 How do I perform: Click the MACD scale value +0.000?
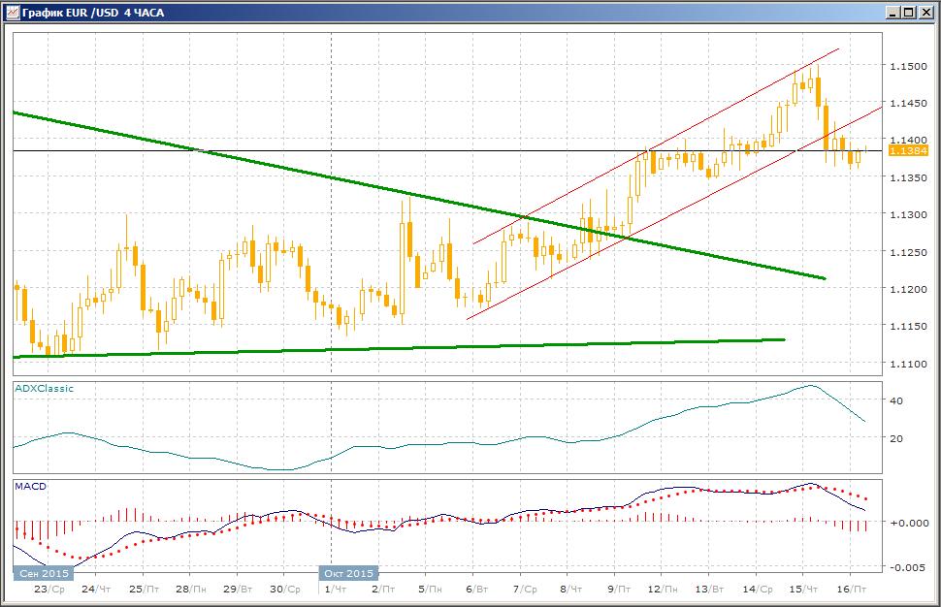(909, 523)
